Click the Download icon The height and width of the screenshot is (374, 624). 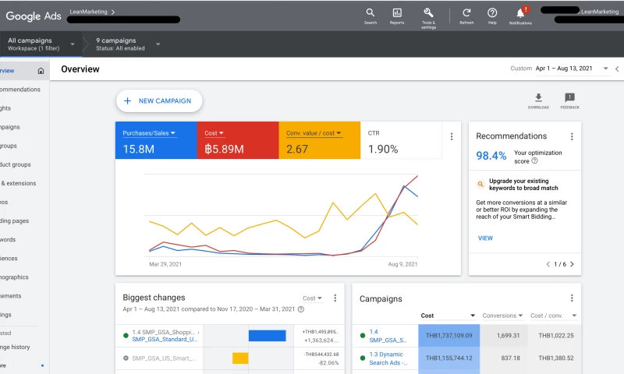tap(538, 97)
